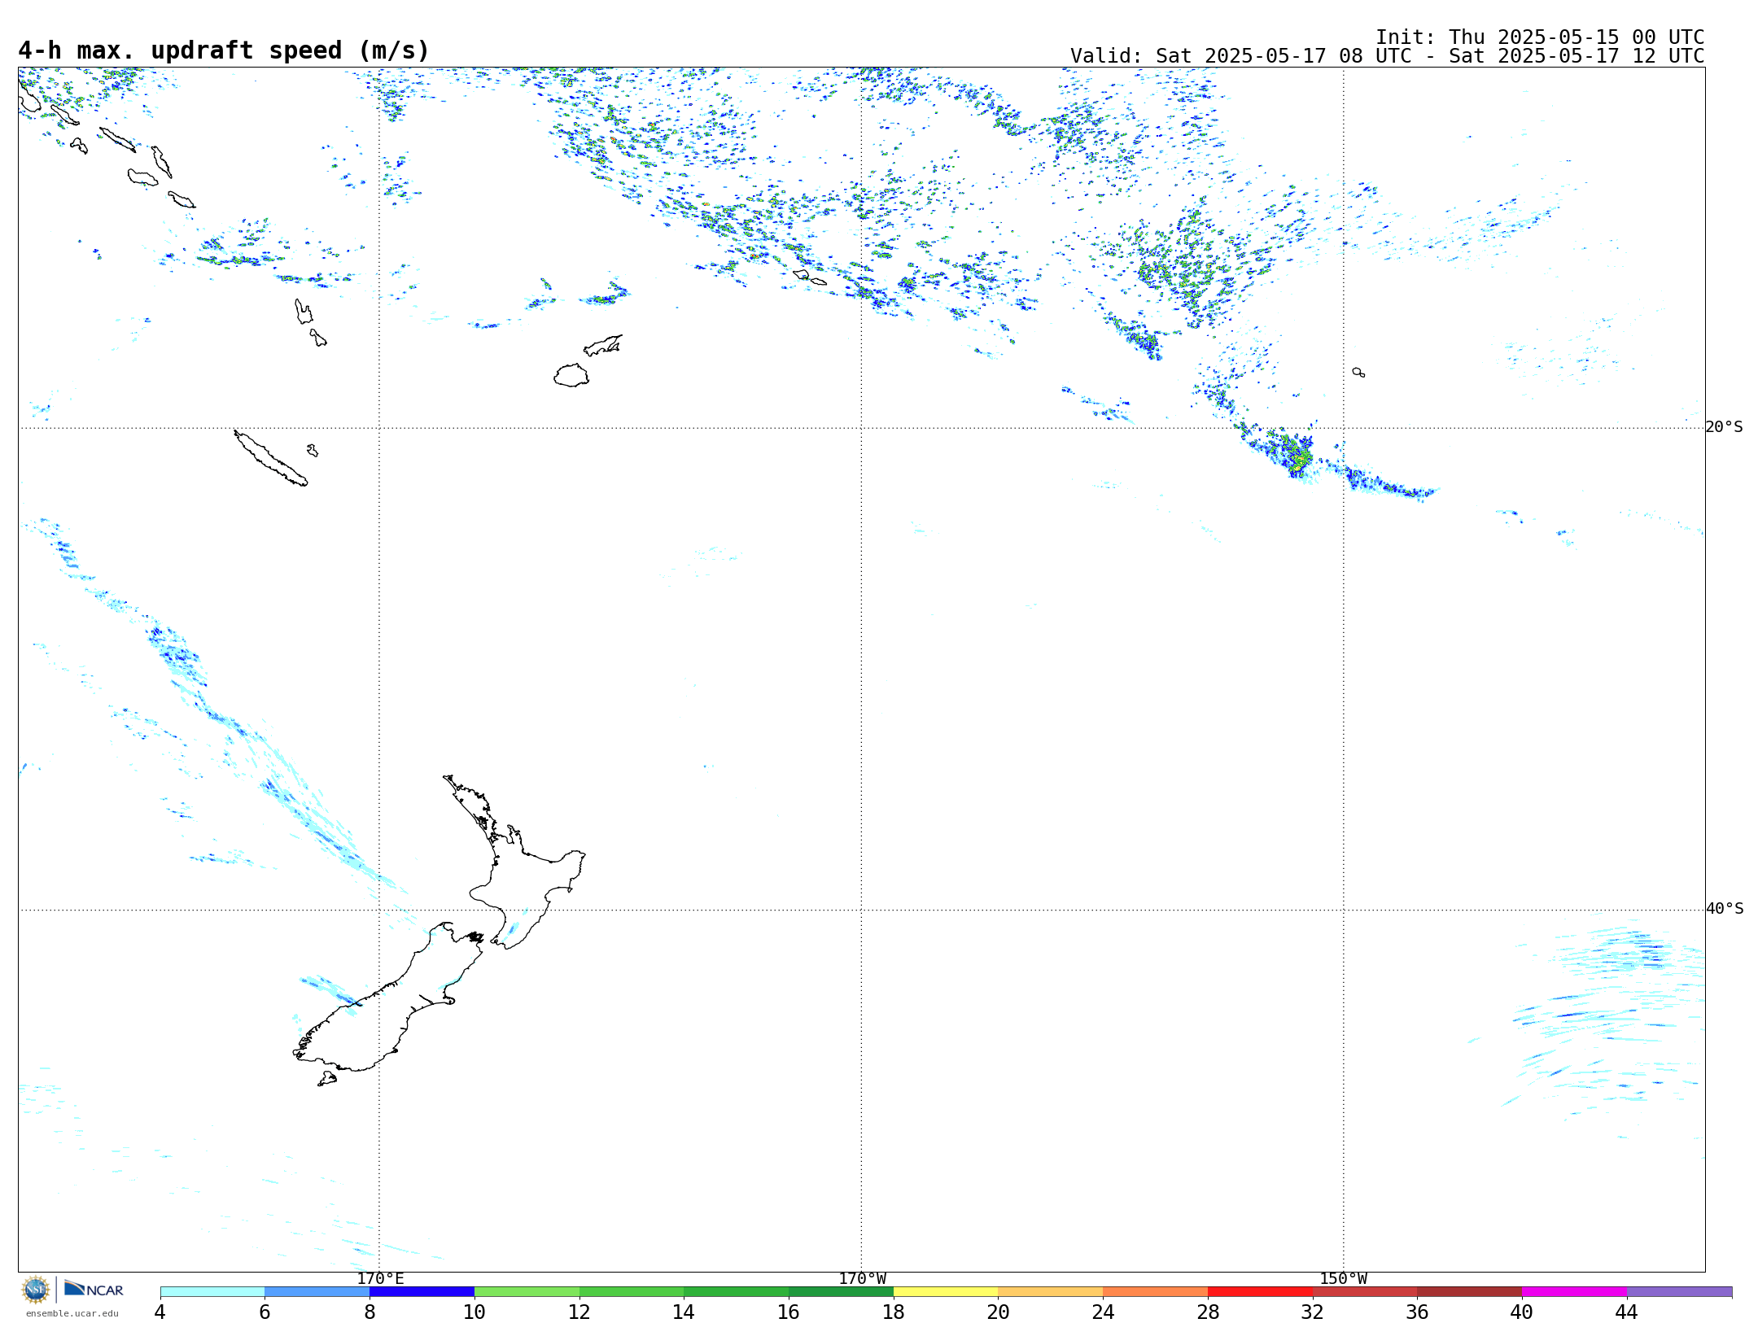The width and height of the screenshot is (1758, 1323).
Task: Click the green 14-16 color swatch
Action: pyautogui.click(x=737, y=1292)
